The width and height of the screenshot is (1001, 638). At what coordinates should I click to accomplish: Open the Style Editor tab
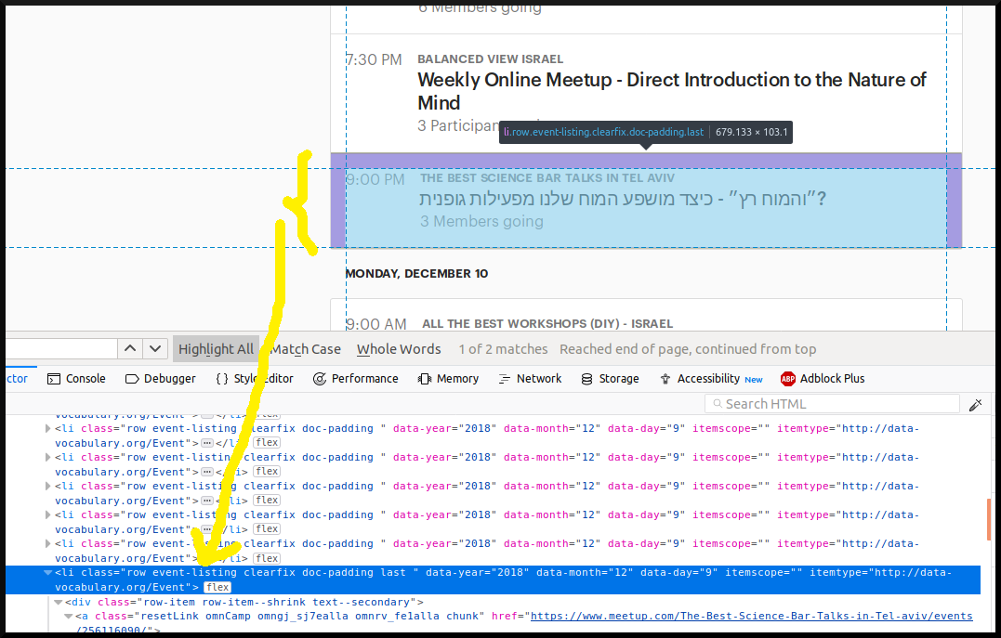click(255, 378)
